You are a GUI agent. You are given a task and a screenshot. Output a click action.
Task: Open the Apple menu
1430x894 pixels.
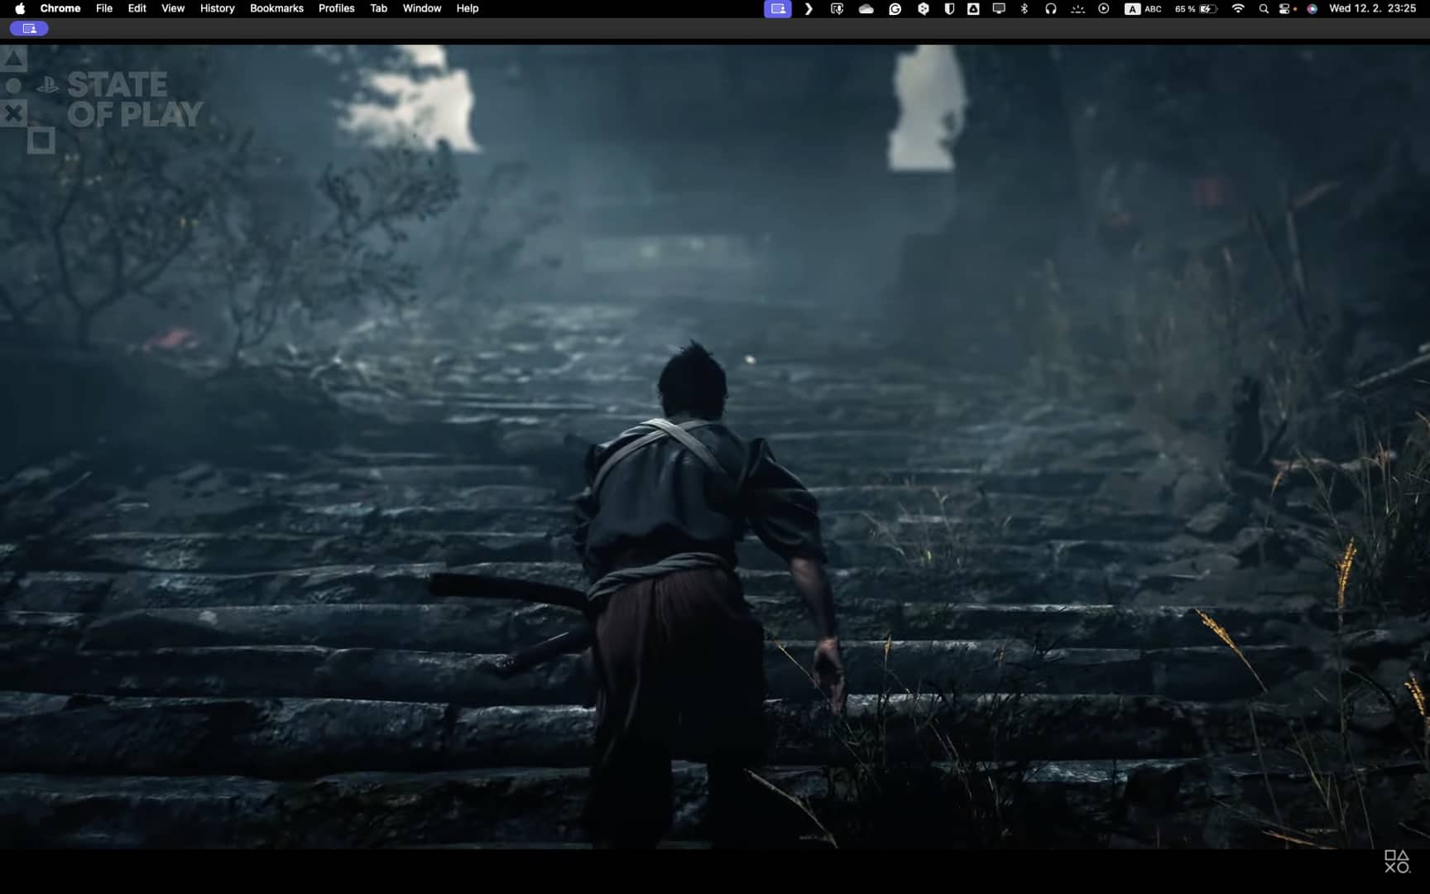point(20,8)
